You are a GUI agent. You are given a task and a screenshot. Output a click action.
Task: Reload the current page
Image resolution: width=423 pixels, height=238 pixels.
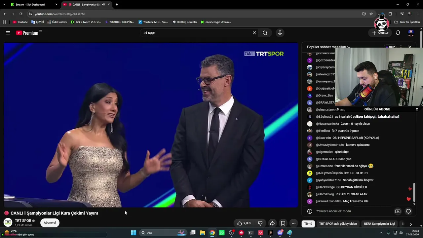tap(21, 14)
